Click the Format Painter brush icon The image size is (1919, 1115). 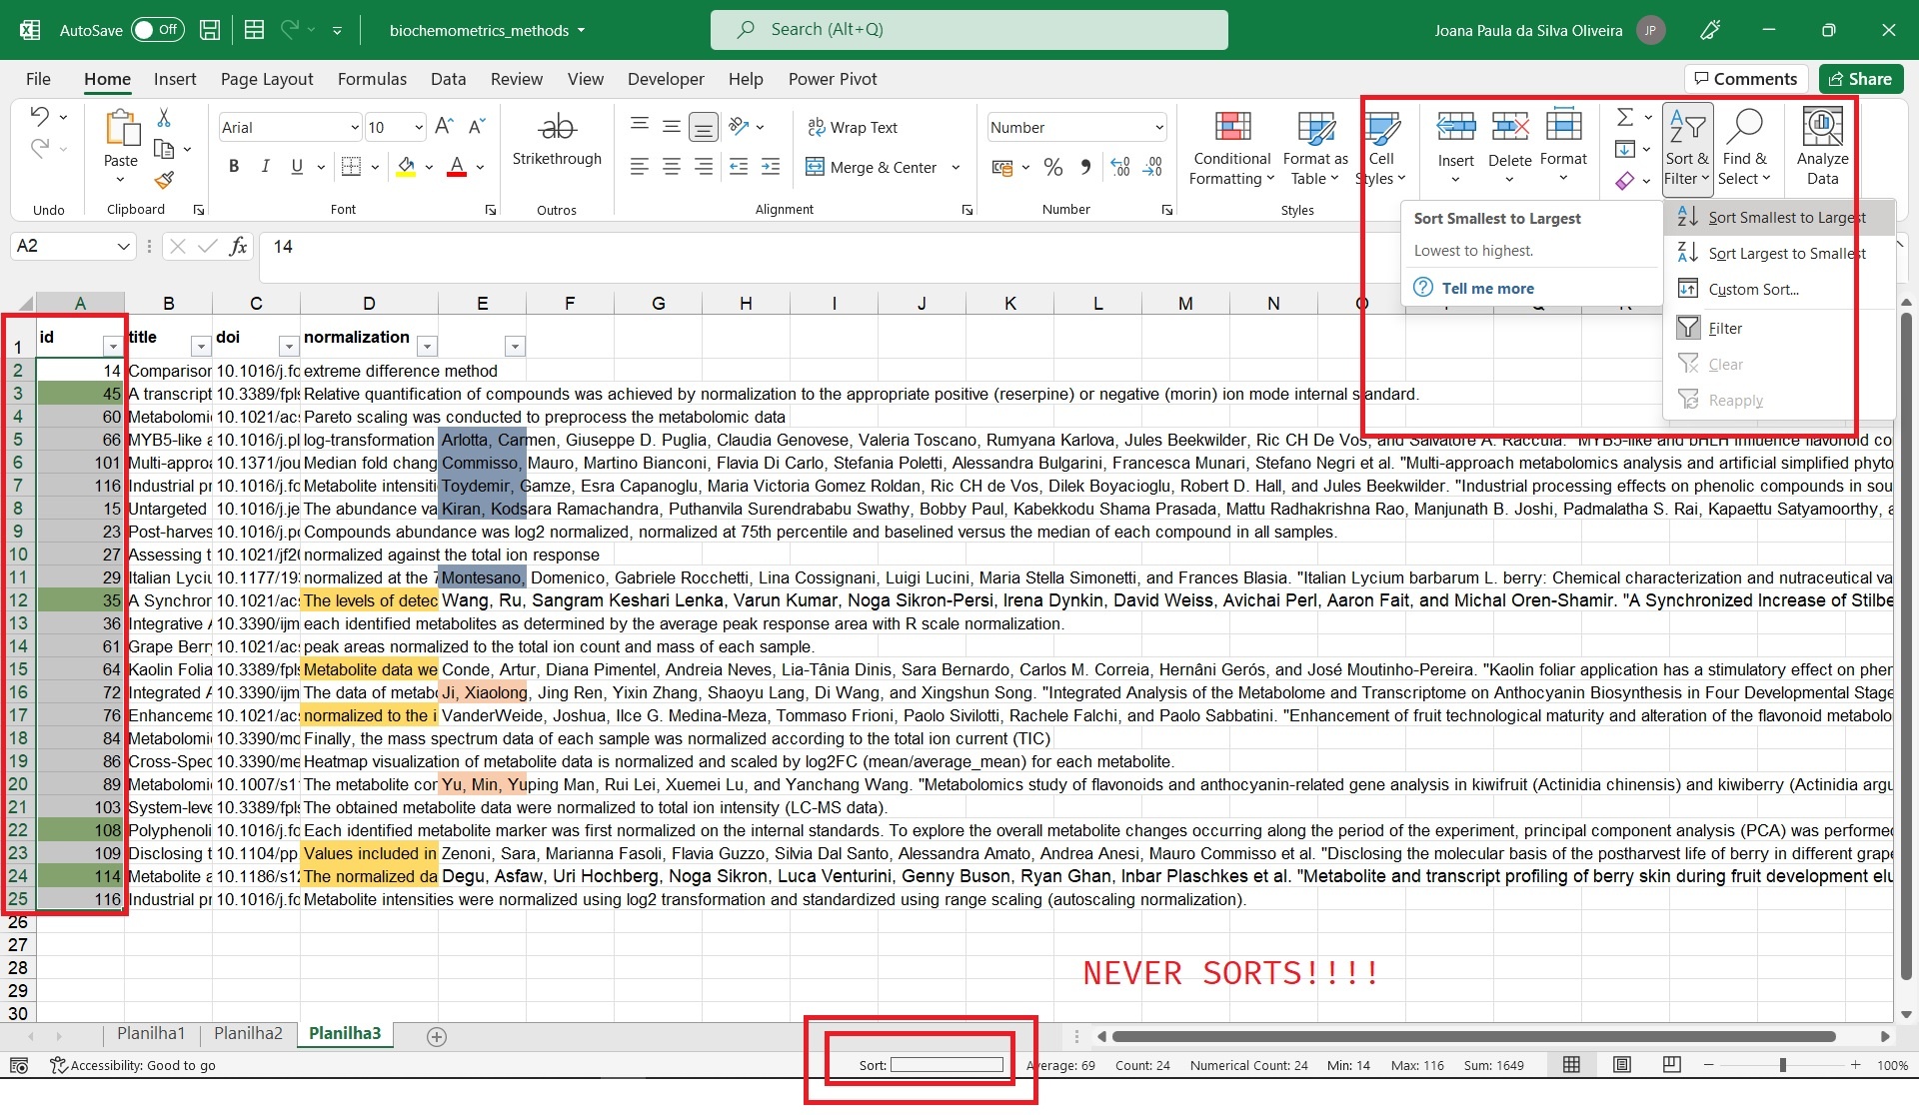[164, 180]
